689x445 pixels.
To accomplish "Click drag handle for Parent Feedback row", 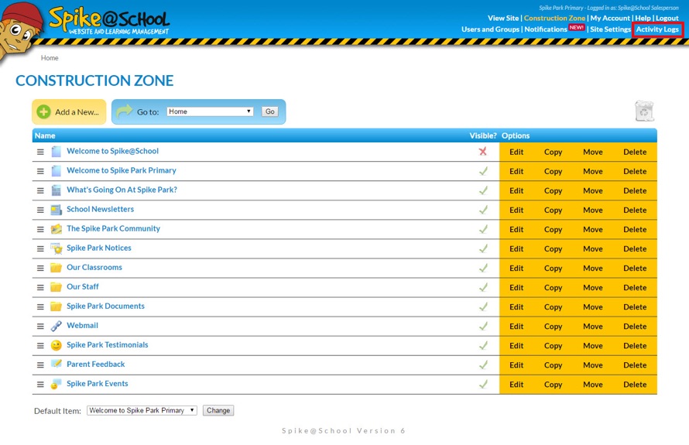I will pyautogui.click(x=40, y=365).
